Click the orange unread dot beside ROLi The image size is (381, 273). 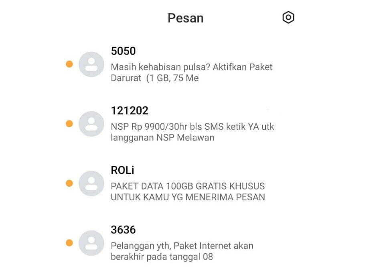[69, 183]
